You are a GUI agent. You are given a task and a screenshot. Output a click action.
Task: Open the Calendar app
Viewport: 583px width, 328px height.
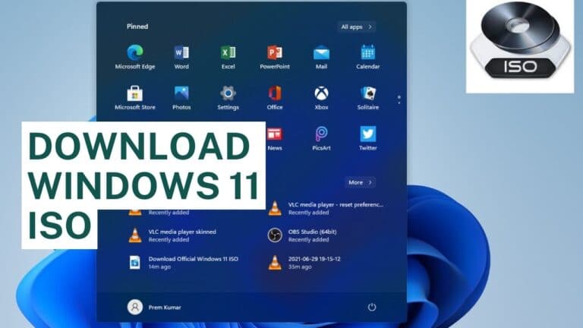(x=367, y=57)
